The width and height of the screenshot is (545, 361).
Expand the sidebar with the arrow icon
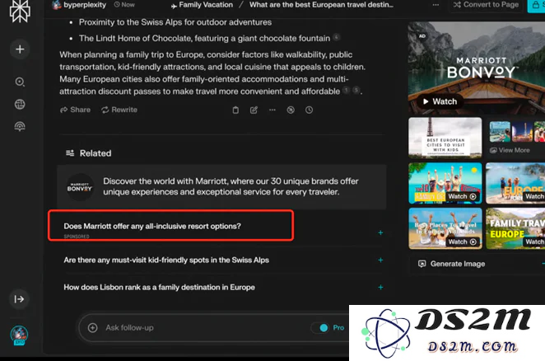point(19,299)
